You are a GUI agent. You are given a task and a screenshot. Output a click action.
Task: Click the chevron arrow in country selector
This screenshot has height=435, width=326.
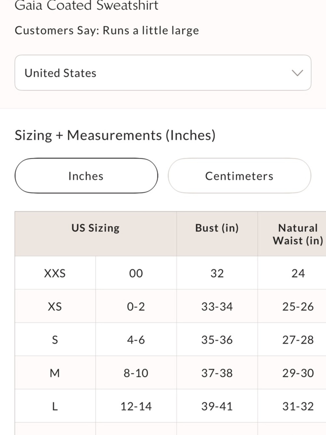point(297,73)
